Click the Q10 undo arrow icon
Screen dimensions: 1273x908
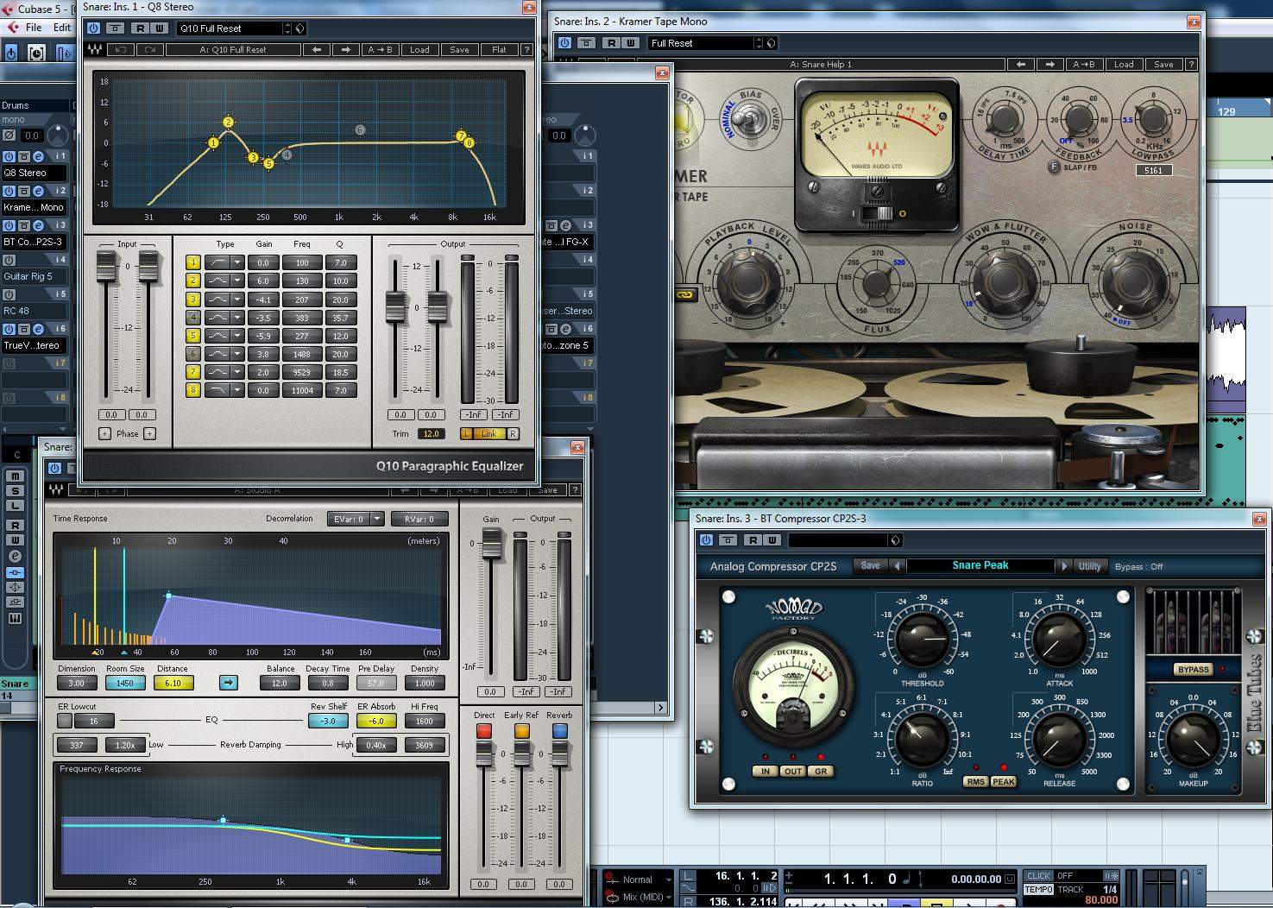(121, 50)
